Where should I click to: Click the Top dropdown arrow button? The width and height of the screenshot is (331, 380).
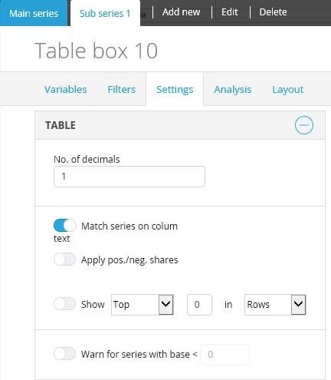pyautogui.click(x=166, y=305)
